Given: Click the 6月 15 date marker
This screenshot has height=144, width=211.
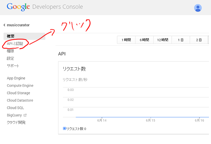Looking at the screenshot, I should (x=151, y=120).
